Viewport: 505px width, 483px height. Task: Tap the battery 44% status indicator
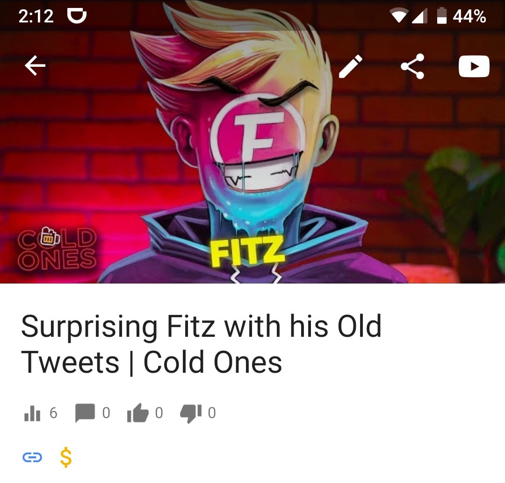[461, 16]
